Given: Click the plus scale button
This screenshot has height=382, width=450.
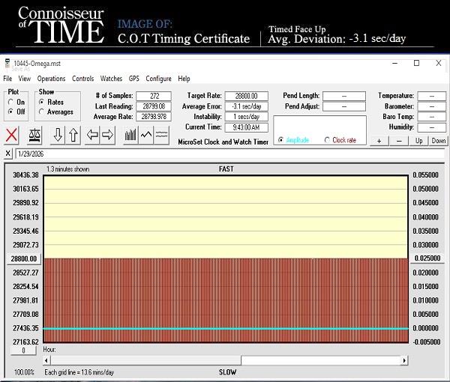Looking at the screenshot, I should click(379, 141).
